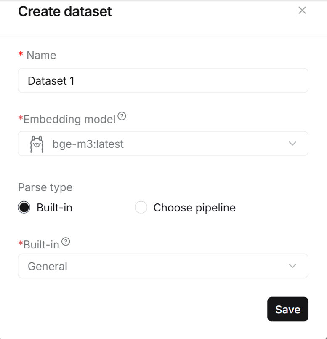Viewport: 327px width, 339px height.
Task: Click the Ollama llama icon
Action: click(x=37, y=144)
